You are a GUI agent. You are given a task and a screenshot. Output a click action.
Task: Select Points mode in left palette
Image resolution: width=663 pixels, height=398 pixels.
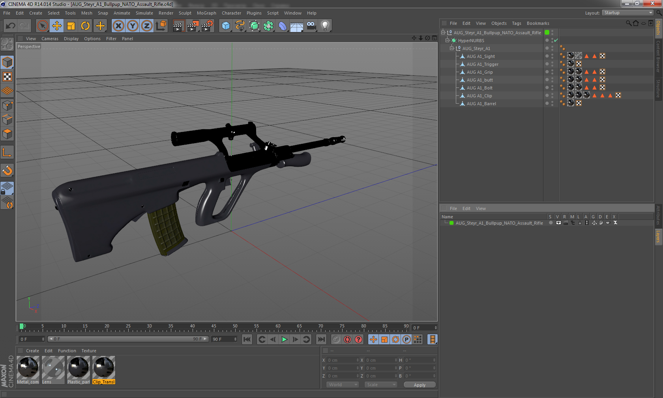[x=7, y=105]
